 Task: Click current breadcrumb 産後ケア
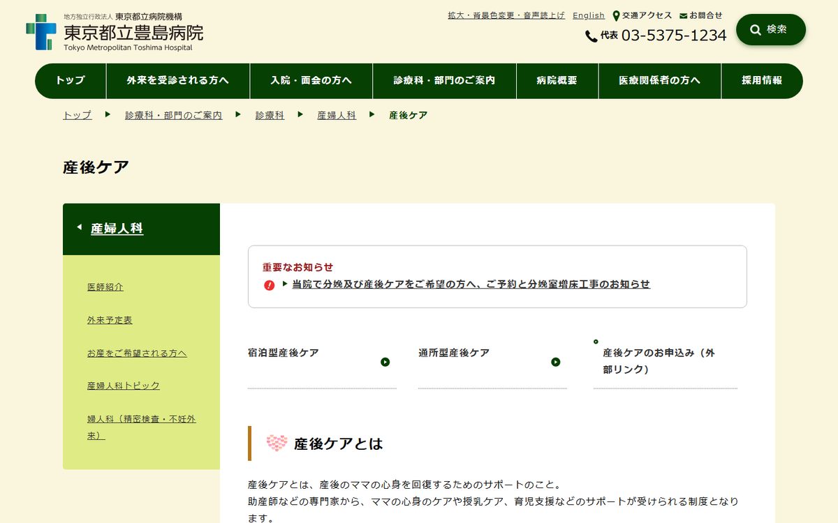[x=409, y=115]
